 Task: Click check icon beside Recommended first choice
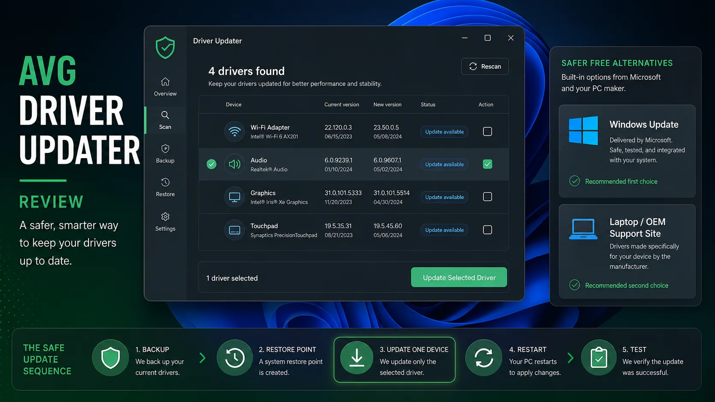click(x=574, y=181)
